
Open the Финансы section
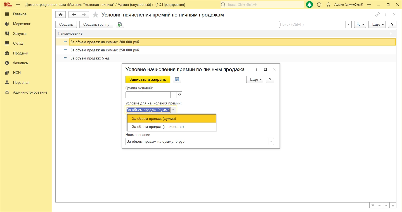pyautogui.click(x=21, y=63)
